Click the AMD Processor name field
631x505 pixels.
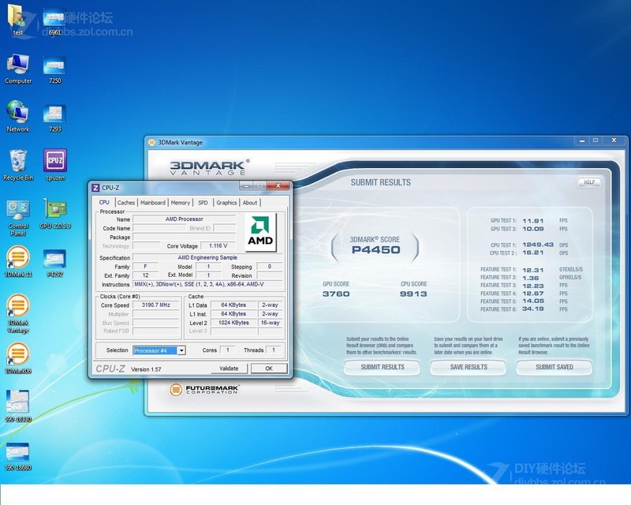(185, 219)
